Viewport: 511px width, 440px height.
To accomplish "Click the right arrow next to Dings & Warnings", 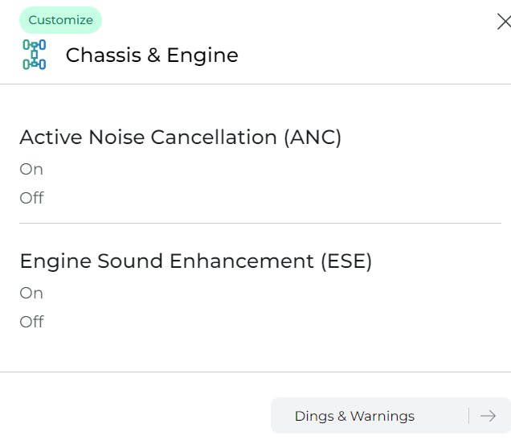I will (488, 416).
